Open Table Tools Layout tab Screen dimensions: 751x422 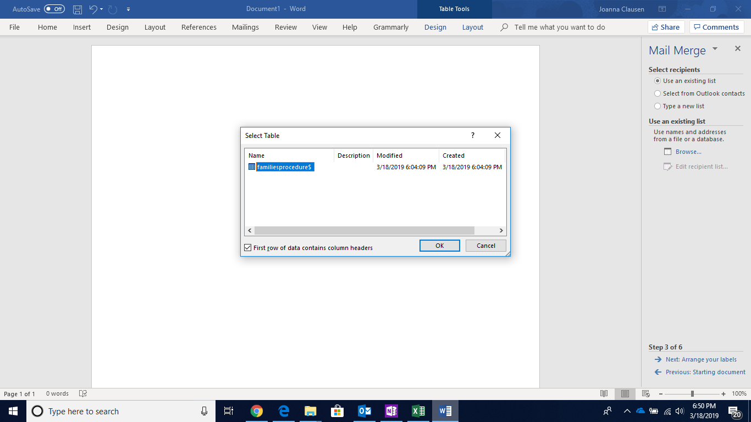click(x=473, y=27)
